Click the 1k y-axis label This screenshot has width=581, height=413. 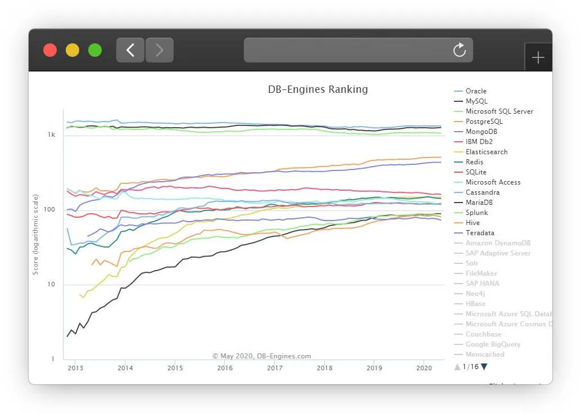click(52, 134)
